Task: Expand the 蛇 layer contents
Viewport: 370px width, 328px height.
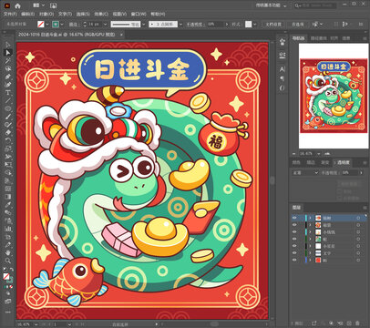Action: (x=310, y=239)
